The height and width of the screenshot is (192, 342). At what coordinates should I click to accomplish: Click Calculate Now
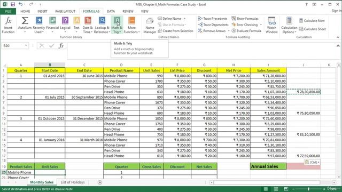tap(312, 21)
